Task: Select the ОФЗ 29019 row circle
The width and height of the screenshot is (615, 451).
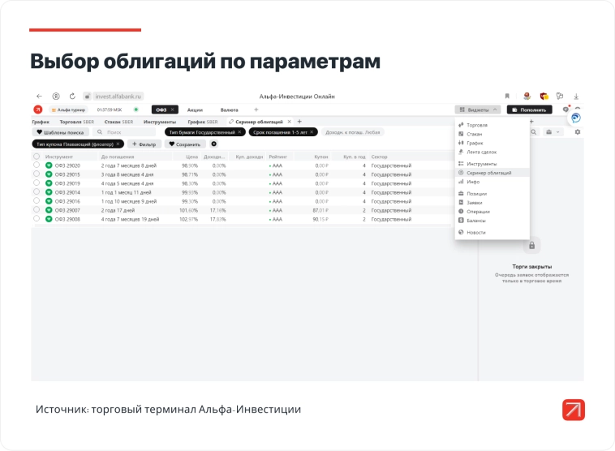Action: click(37, 183)
